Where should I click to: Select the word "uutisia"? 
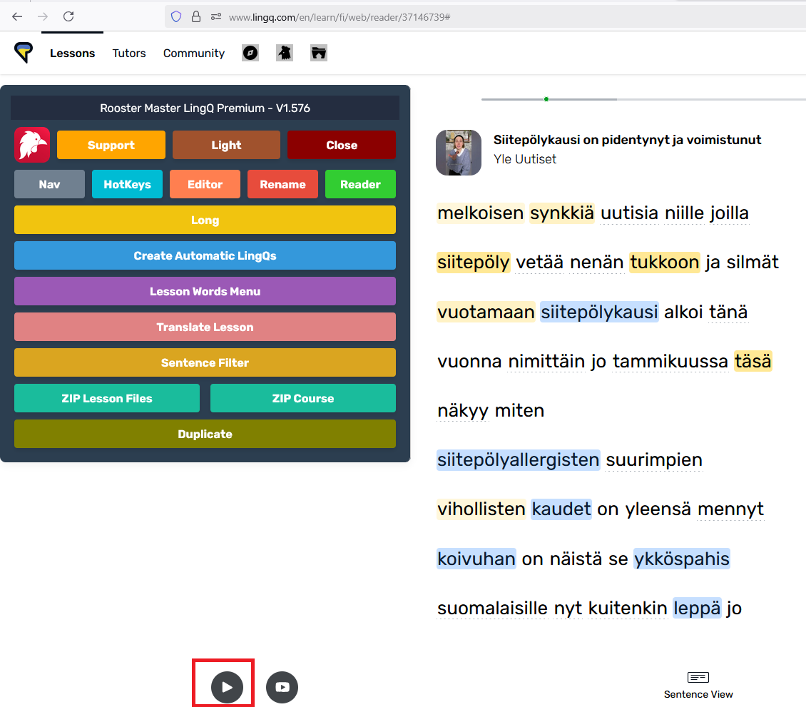click(629, 213)
